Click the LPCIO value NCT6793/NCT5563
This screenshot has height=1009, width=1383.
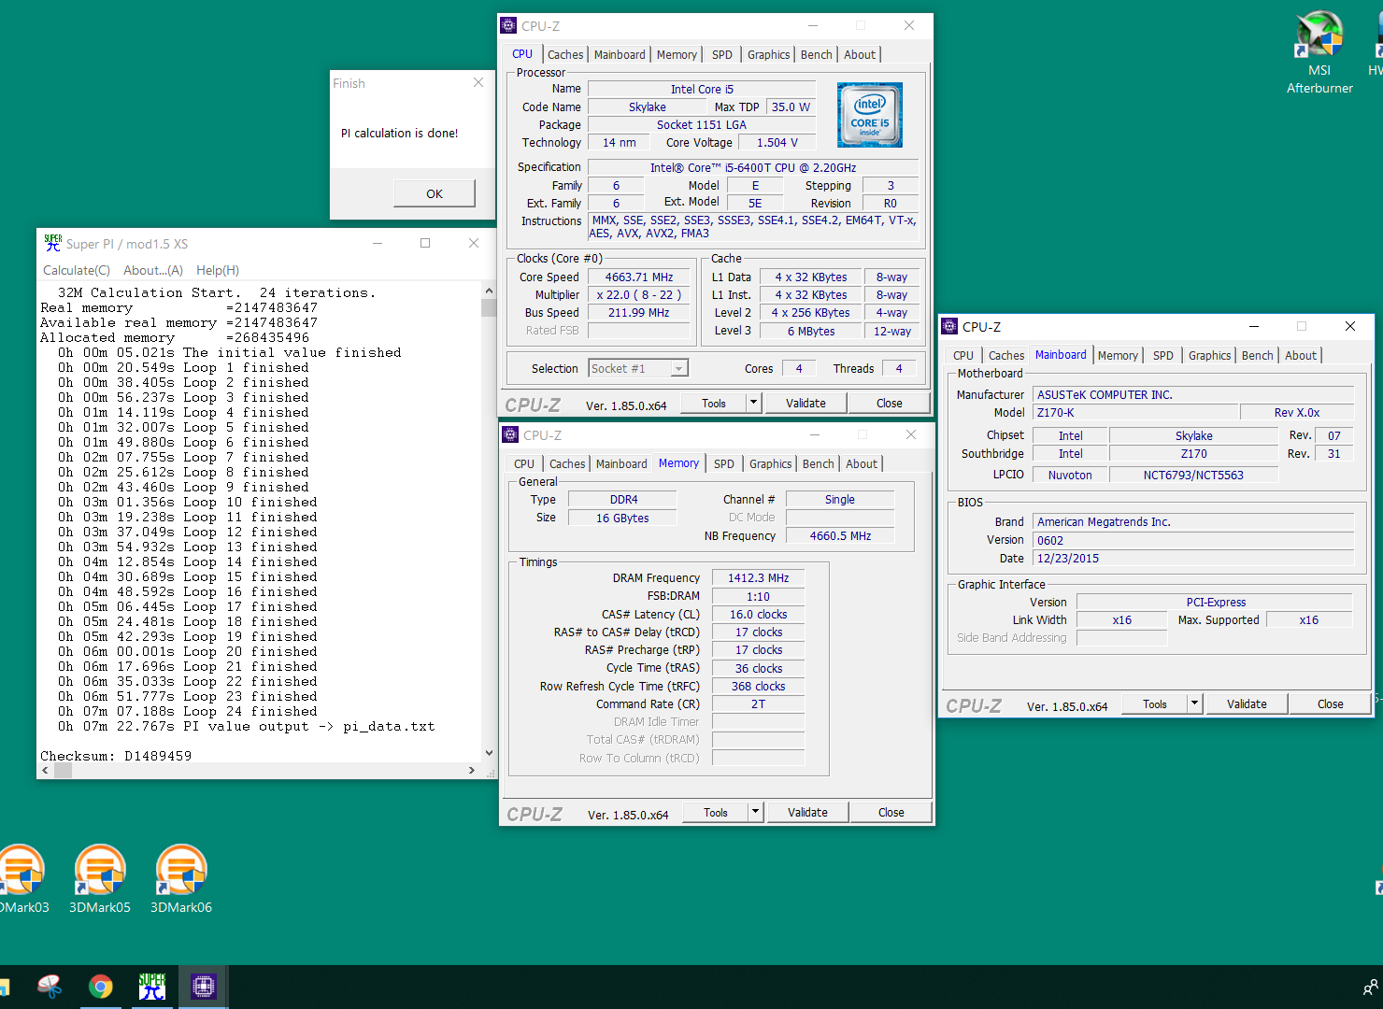point(1193,476)
